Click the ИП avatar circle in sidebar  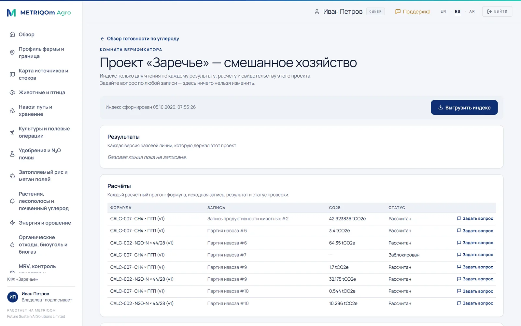pyautogui.click(x=13, y=297)
